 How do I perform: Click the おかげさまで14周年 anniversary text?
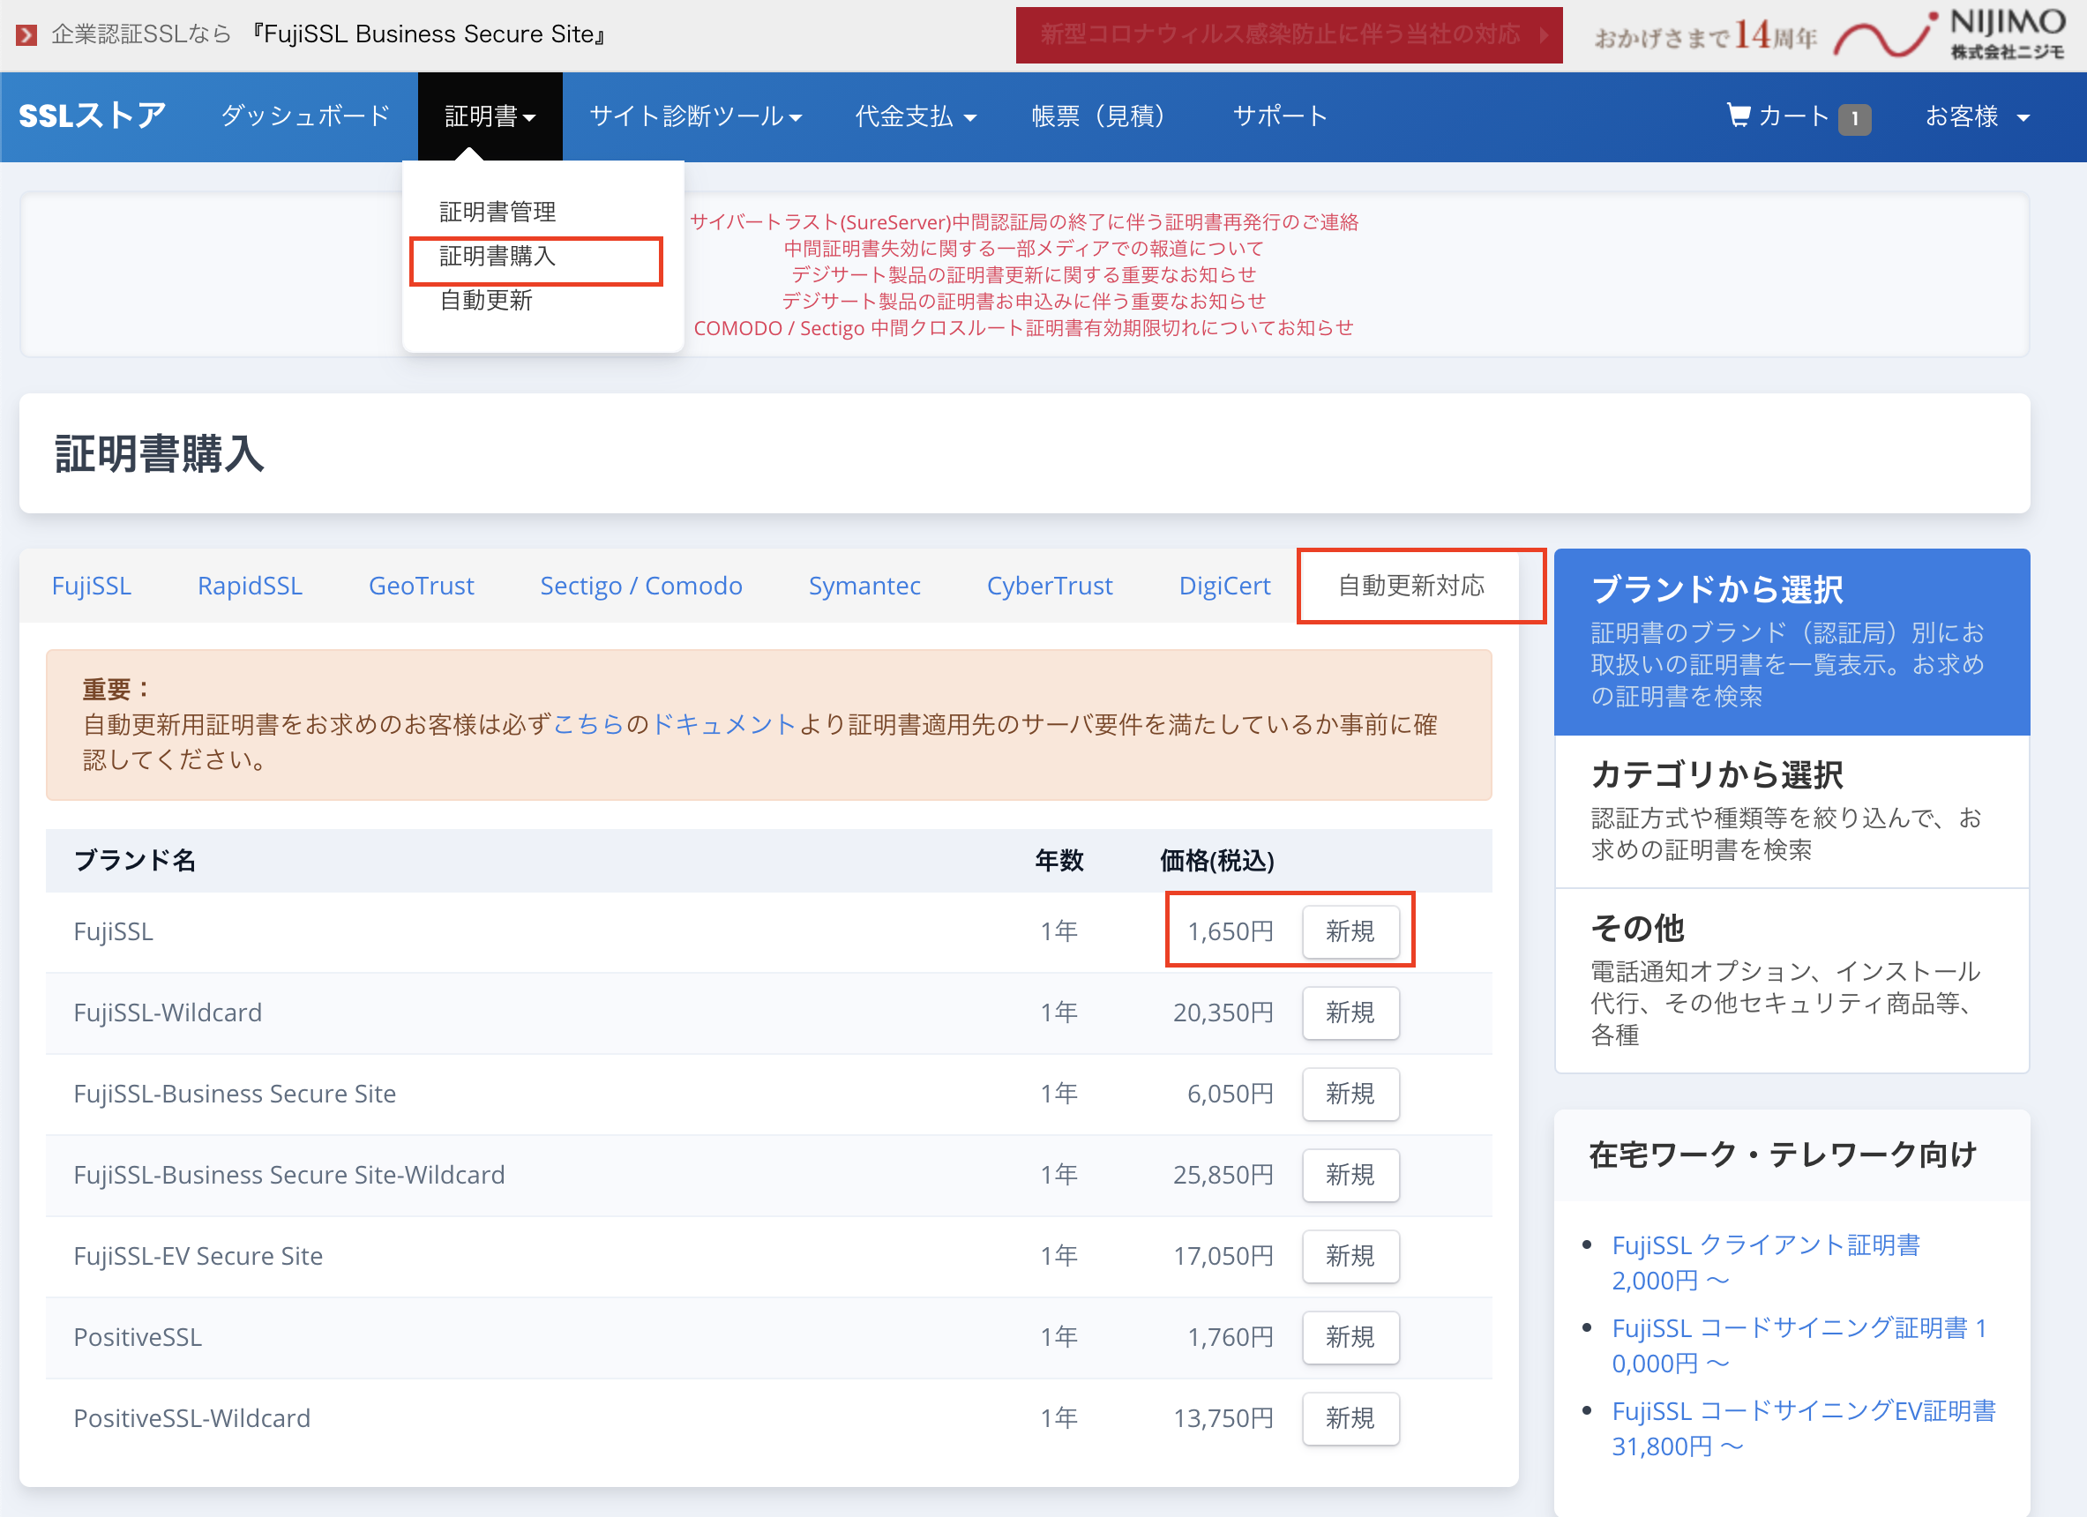(1705, 37)
